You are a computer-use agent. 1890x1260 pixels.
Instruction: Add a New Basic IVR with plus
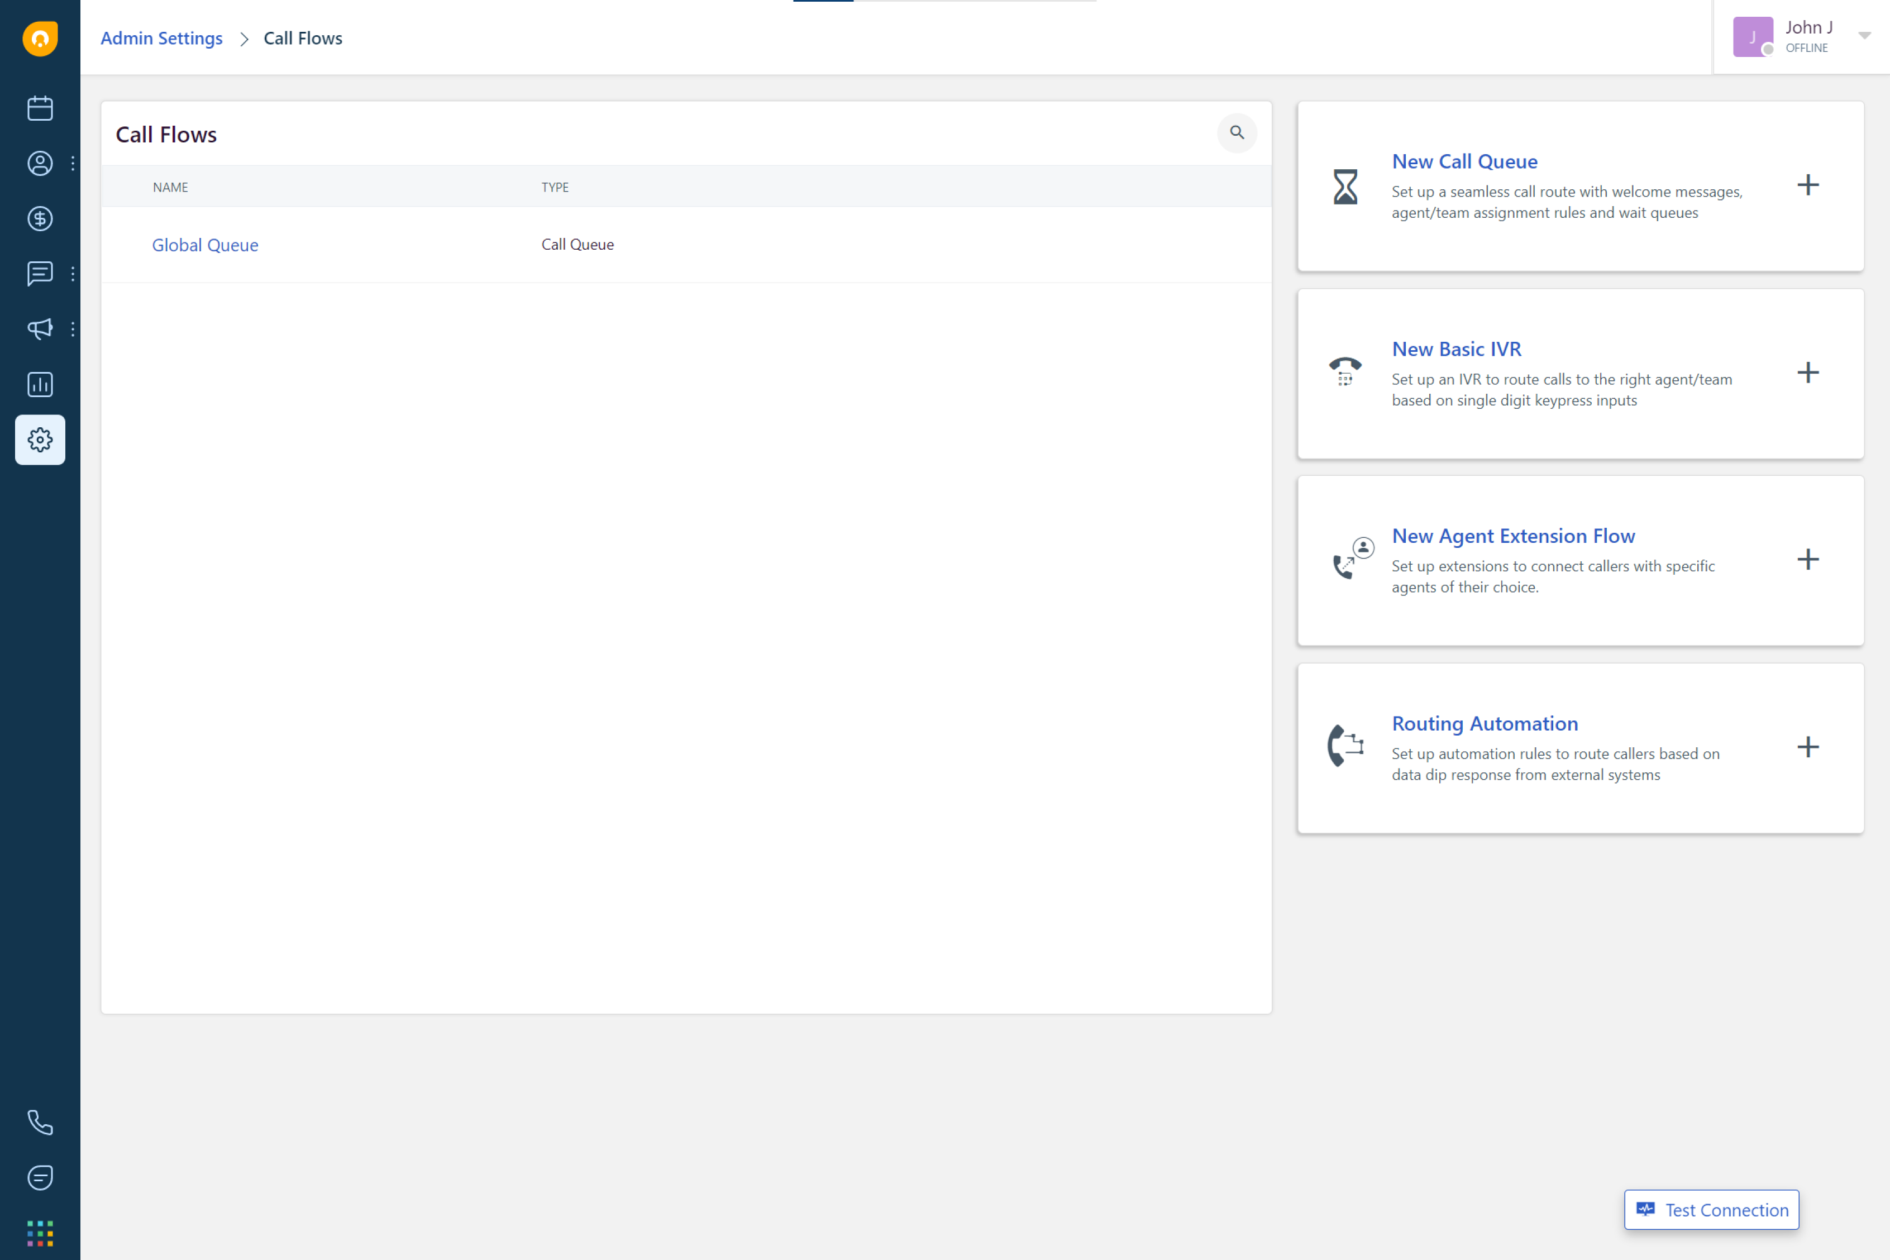click(x=1807, y=372)
